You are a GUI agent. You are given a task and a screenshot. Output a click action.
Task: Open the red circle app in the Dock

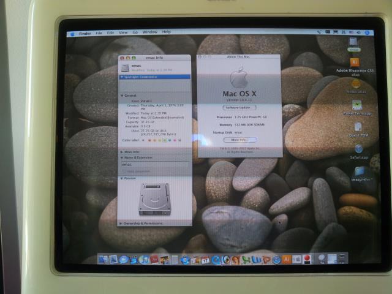pyautogui.click(x=307, y=260)
